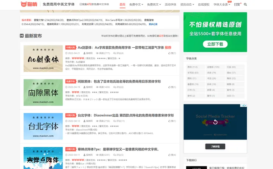Open comments icon on 台北字体 post
The height and width of the screenshot is (169, 273).
118,121
